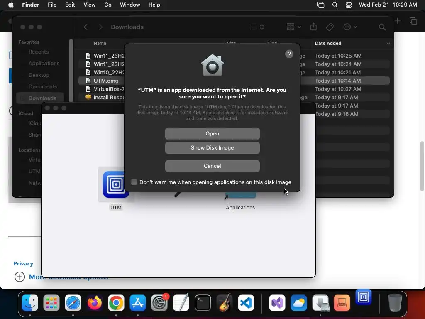Image resolution: width=425 pixels, height=319 pixels.
Task: Select Applications in Finder sidebar
Action: tap(44, 63)
